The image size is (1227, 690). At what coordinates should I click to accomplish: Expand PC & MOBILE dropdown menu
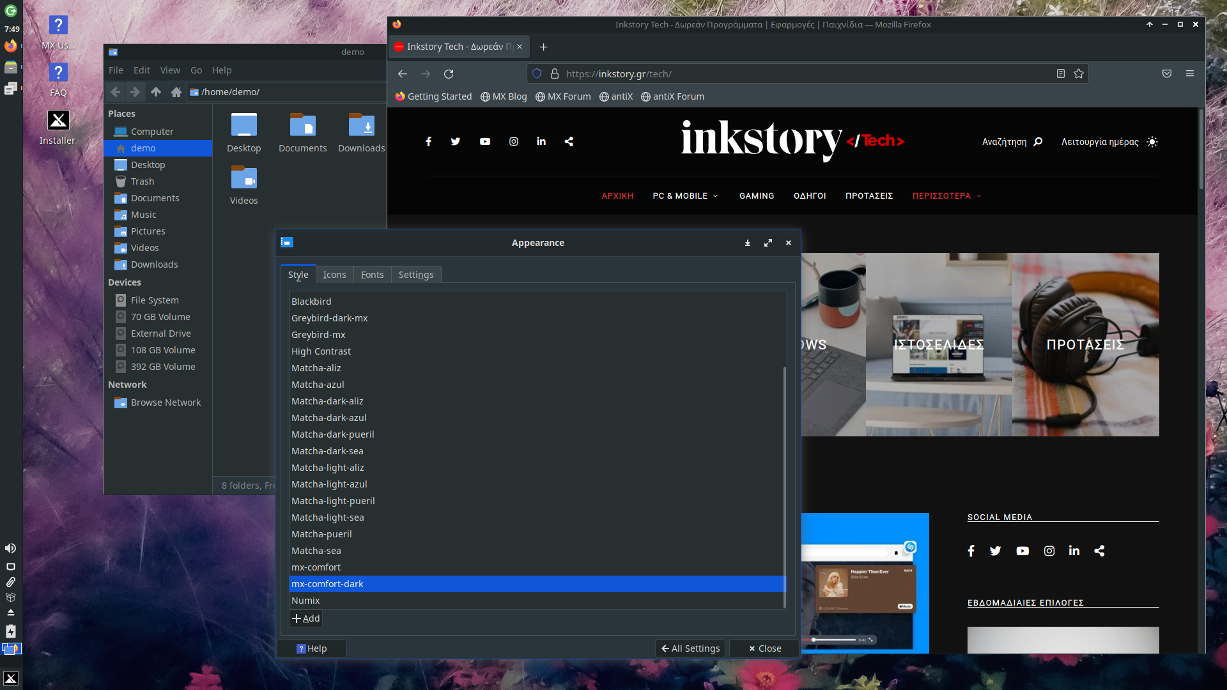pos(685,196)
